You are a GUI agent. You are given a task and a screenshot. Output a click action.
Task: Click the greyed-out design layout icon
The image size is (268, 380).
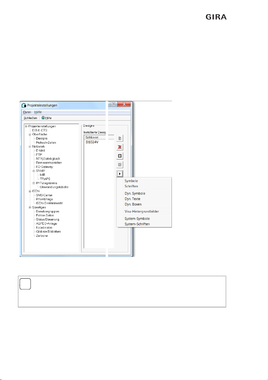[120, 165]
